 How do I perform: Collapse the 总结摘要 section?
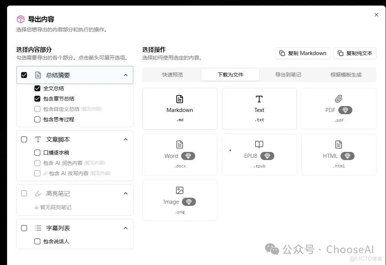point(126,75)
